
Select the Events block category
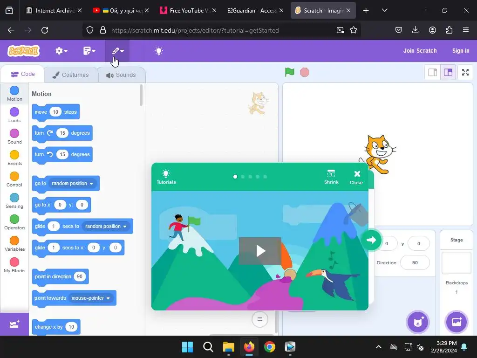[14, 158]
